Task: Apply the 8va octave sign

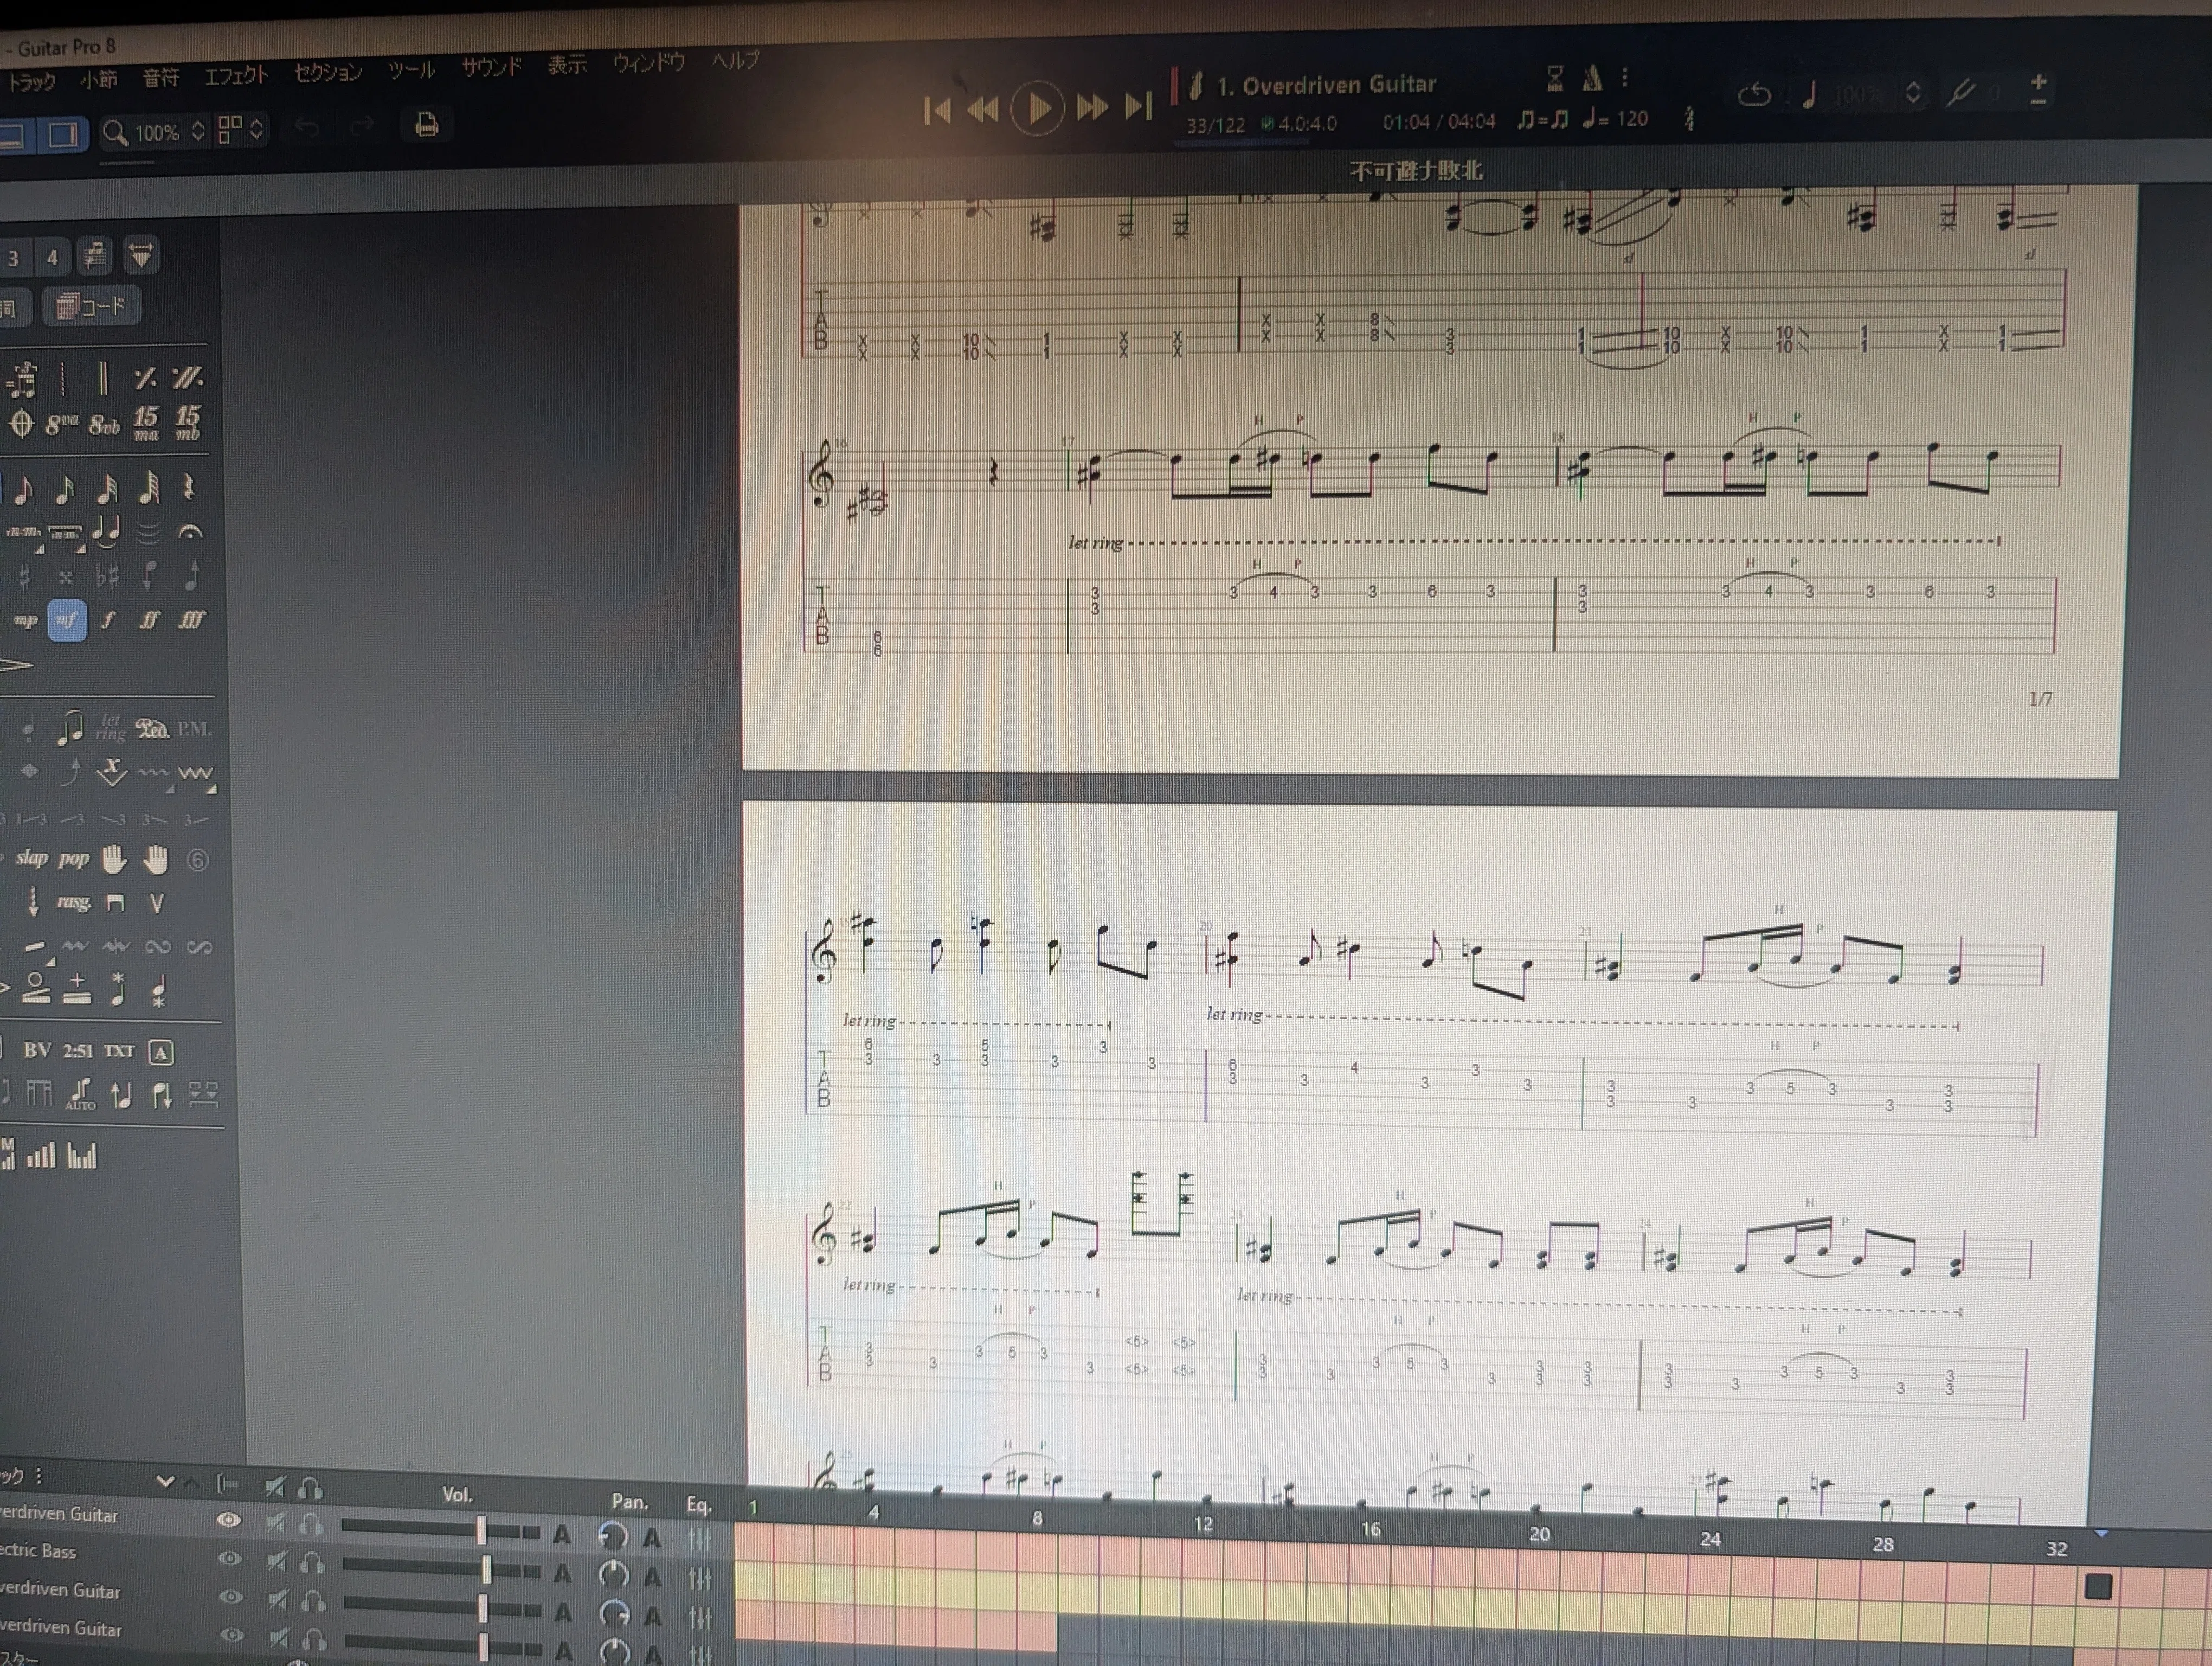Action: (61, 424)
